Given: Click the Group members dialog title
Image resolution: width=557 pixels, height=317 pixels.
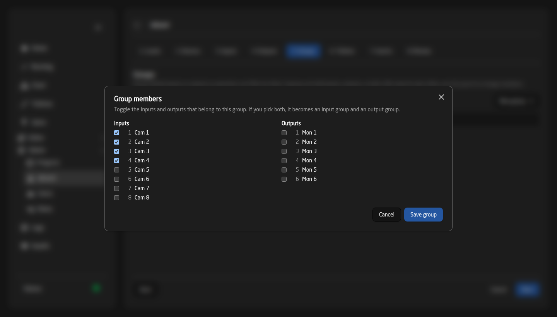Looking at the screenshot, I should [x=138, y=99].
